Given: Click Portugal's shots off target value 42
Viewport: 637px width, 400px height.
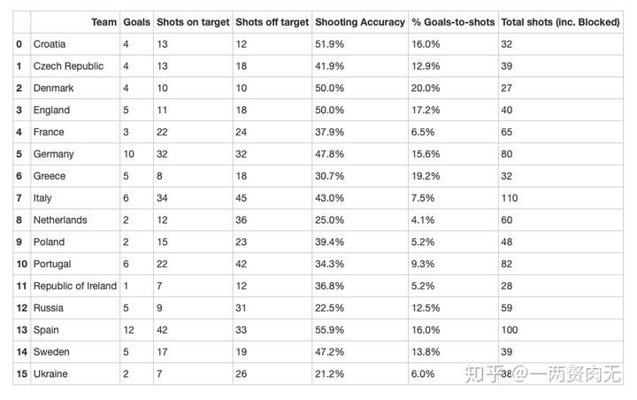Looking at the screenshot, I should tap(242, 264).
